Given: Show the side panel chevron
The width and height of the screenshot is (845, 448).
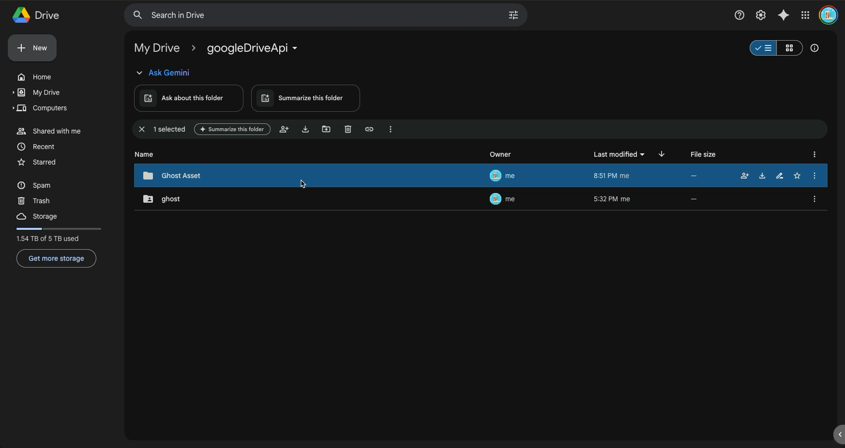Looking at the screenshot, I should tap(840, 434).
